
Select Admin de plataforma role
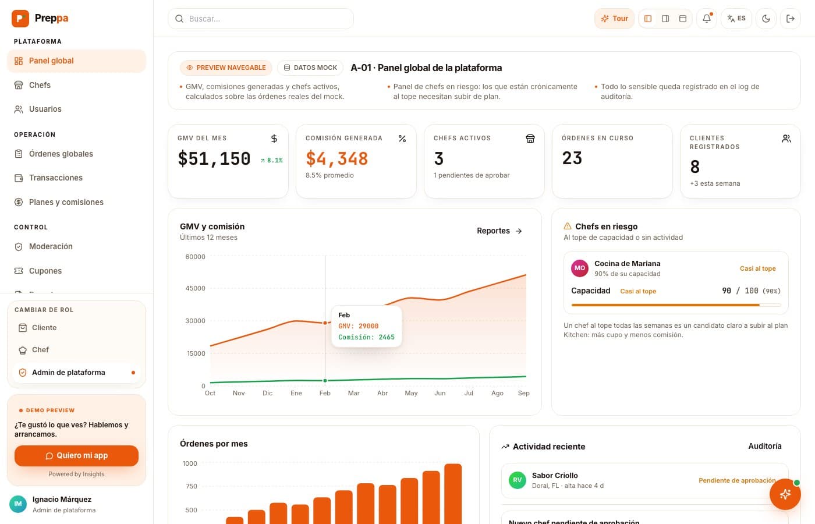[76, 373]
